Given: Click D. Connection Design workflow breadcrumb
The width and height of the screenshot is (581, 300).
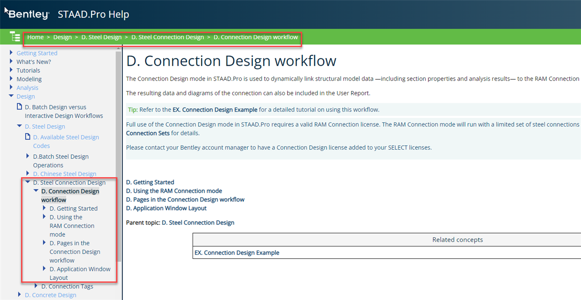Looking at the screenshot, I should pyautogui.click(x=256, y=37).
